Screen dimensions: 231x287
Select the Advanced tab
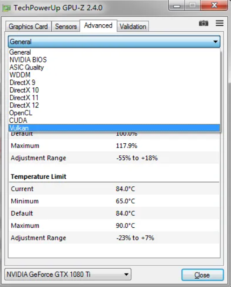pos(98,26)
